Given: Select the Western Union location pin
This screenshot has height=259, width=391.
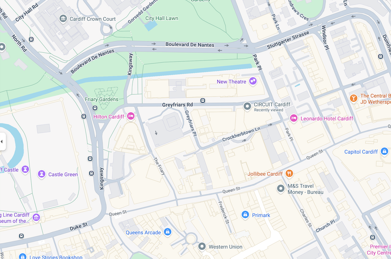Looking at the screenshot, I should click(202, 246).
